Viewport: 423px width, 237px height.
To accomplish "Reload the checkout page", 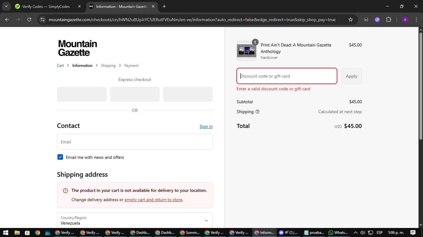I will click(29, 20).
